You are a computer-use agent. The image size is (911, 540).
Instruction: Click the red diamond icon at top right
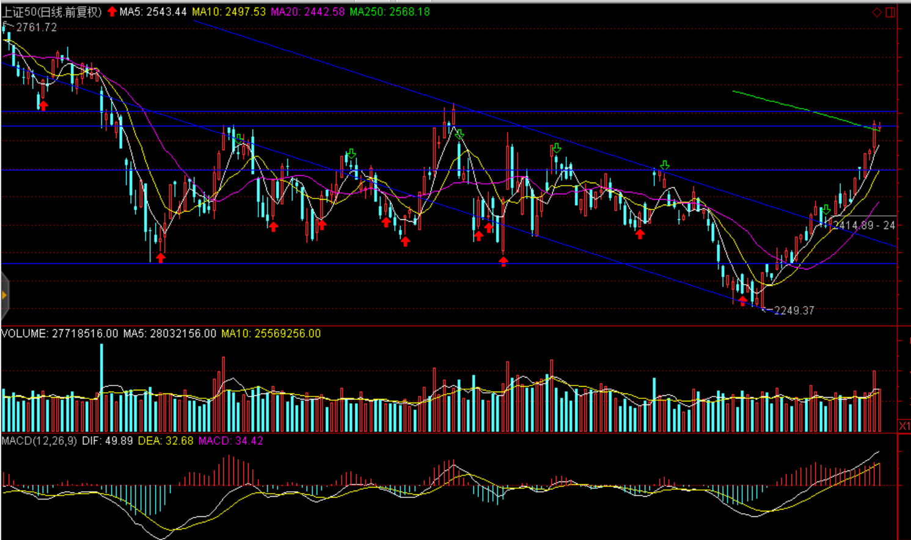click(x=877, y=12)
